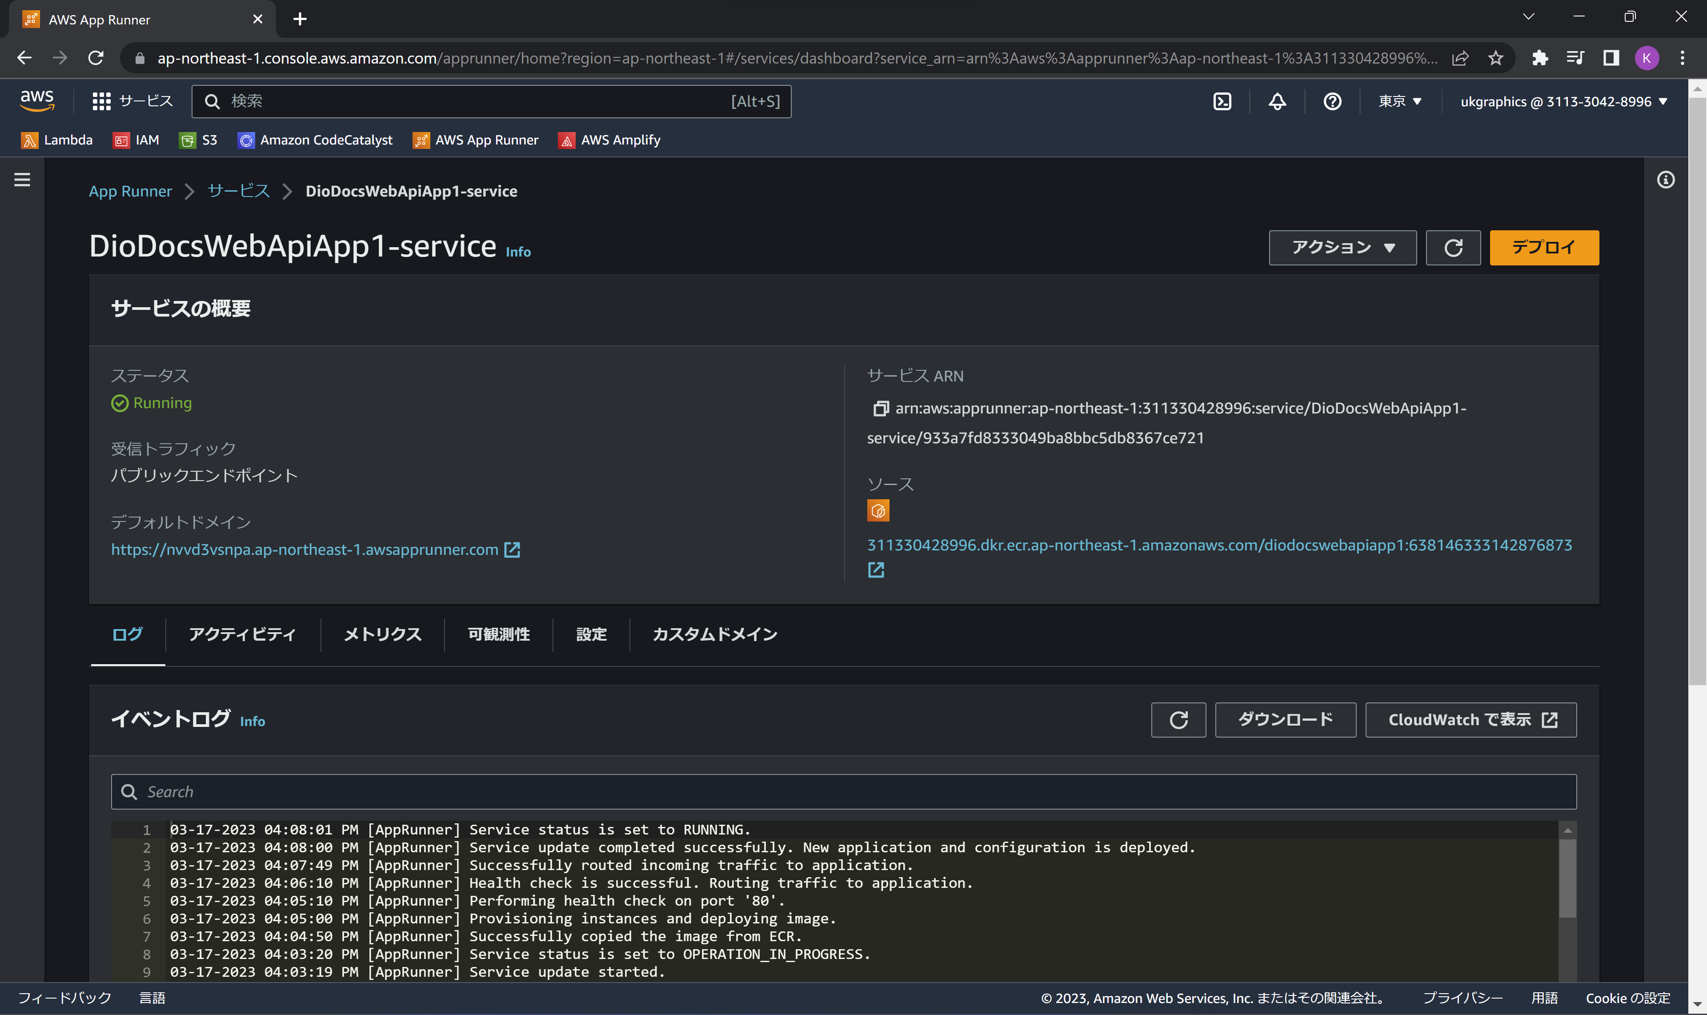Bookmark this page with star icon
This screenshot has height=1015, width=1707.
[x=1496, y=58]
